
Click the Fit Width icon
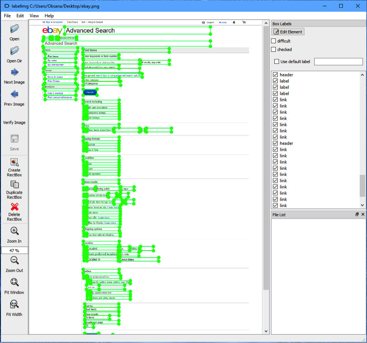(14, 304)
